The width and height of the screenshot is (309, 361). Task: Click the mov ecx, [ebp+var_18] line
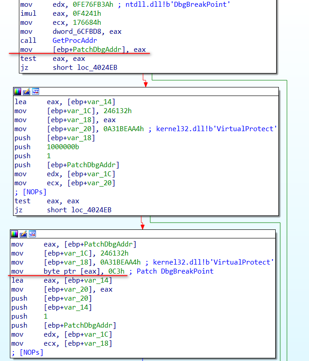(62, 343)
